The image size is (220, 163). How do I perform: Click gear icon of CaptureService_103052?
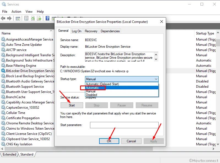click(3, 107)
